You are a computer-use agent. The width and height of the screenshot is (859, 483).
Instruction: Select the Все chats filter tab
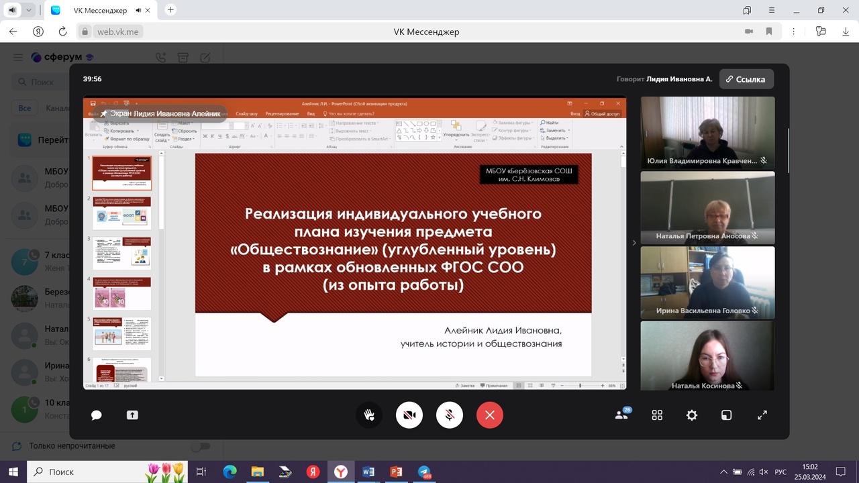coord(24,108)
